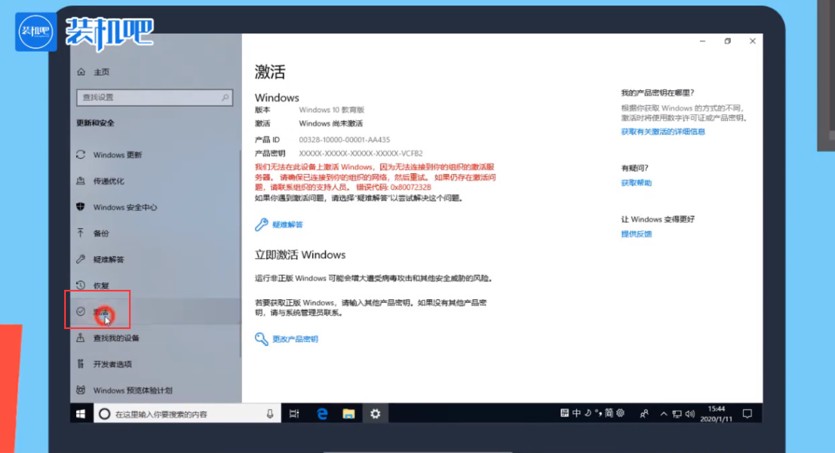
Task: Click the 疑难解答 wrench link under the error
Action: (279, 225)
